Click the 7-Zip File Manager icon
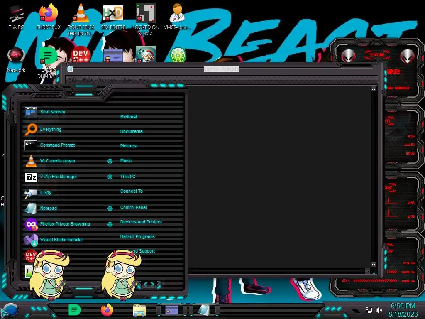This screenshot has height=319, width=425. (x=31, y=177)
